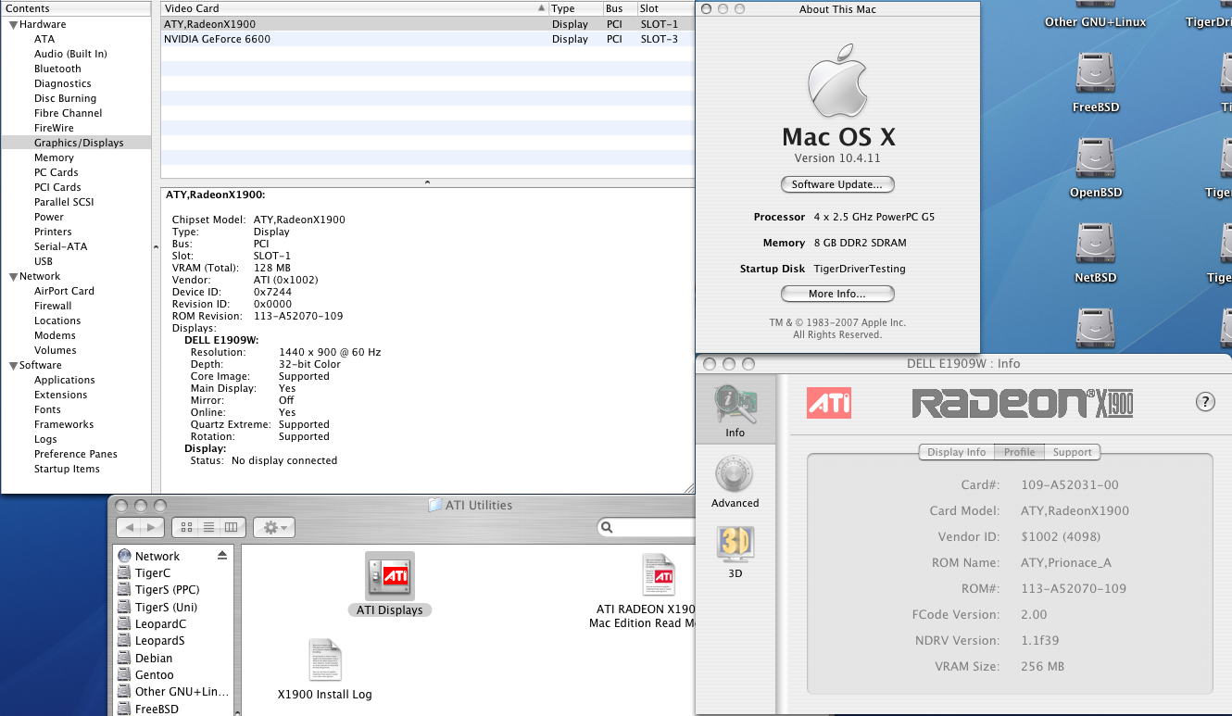Select Memory in the Hardware list

(x=54, y=157)
